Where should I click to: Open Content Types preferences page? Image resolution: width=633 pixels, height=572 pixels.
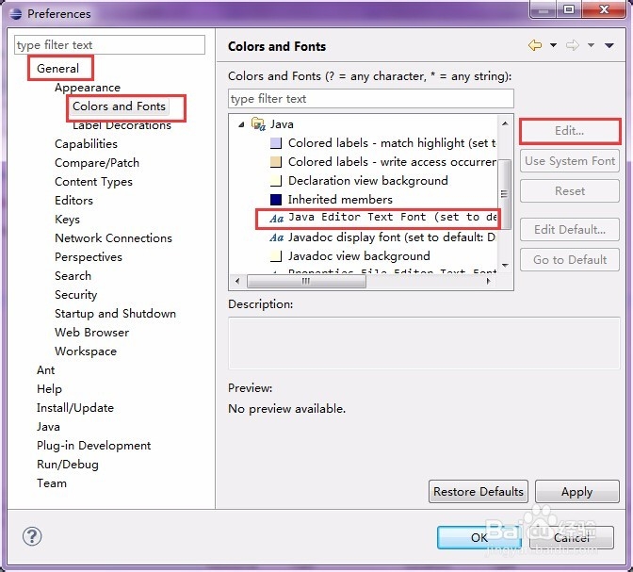tap(93, 182)
